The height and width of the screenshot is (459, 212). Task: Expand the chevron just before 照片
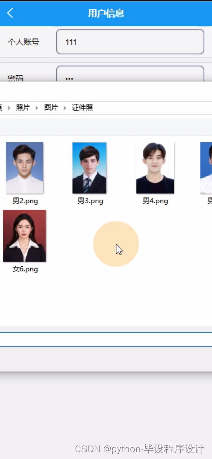pos(9,108)
